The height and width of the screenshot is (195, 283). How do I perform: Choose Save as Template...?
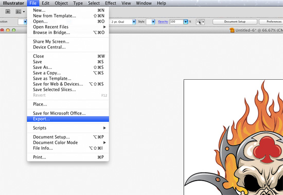click(x=68, y=79)
